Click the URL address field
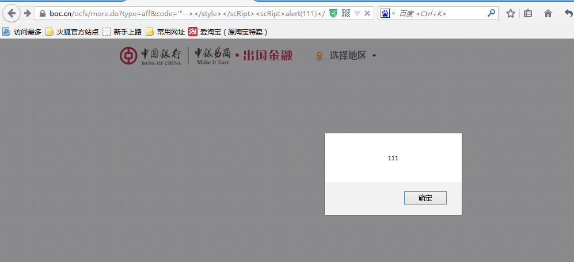 186,14
